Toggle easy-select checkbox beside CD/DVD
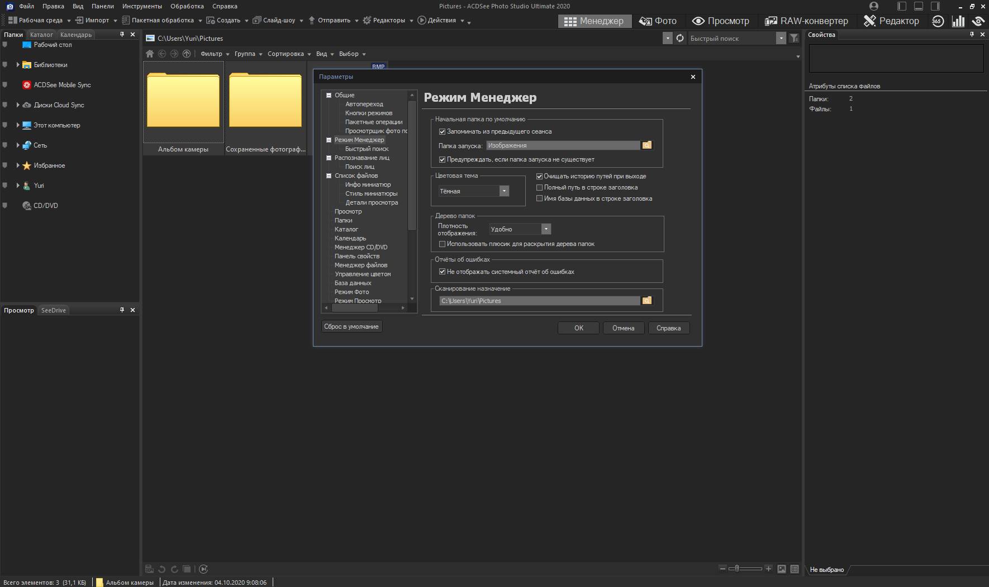This screenshot has width=989, height=587. 5,206
